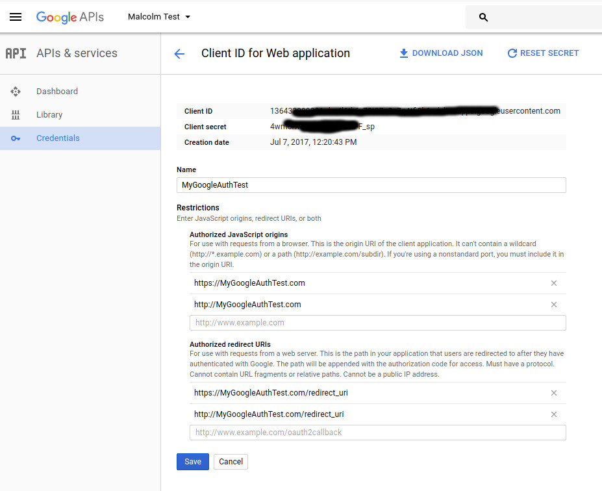Click the Google APIs logo
This screenshot has width=602, height=491.
[x=70, y=17]
